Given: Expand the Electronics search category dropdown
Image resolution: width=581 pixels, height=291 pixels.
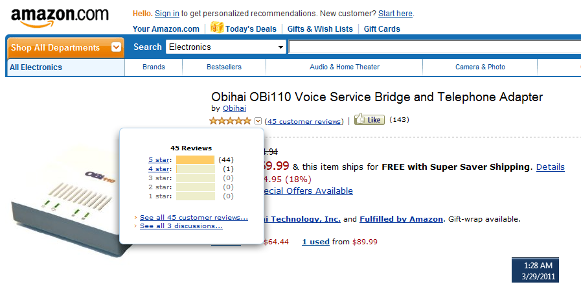Looking at the screenshot, I should (225, 47).
